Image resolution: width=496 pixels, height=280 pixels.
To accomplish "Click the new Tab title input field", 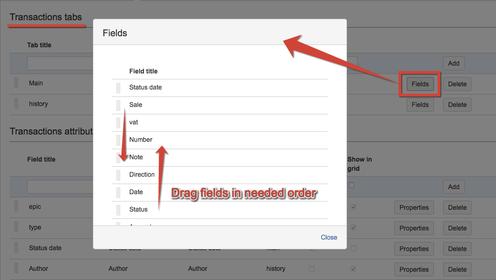I will pyautogui.click(x=60, y=63).
